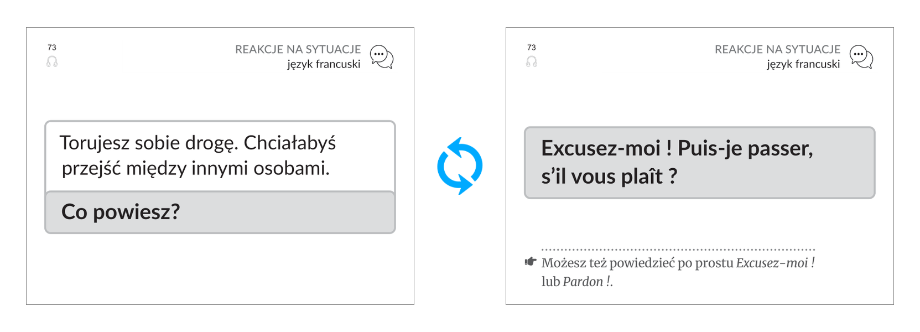Click the speech bubbles icon on left card
Image resolution: width=920 pixels, height=332 pixels.
click(382, 57)
